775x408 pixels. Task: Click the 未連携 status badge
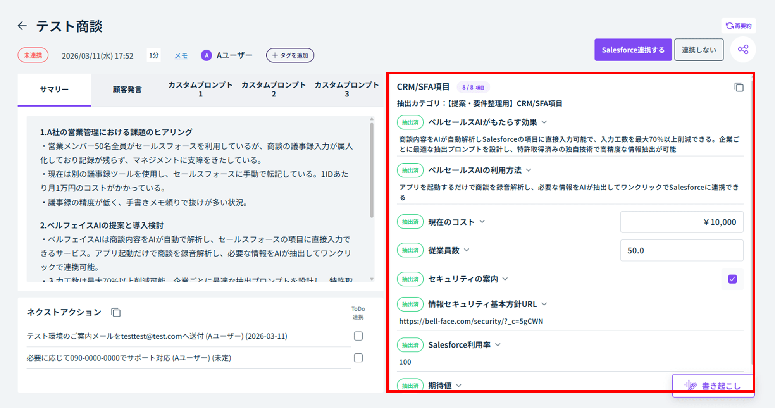(33, 55)
